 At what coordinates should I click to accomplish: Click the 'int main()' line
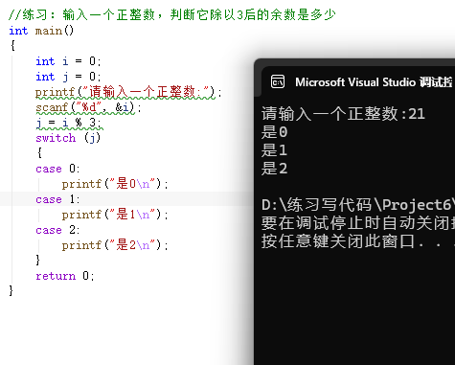click(41, 31)
